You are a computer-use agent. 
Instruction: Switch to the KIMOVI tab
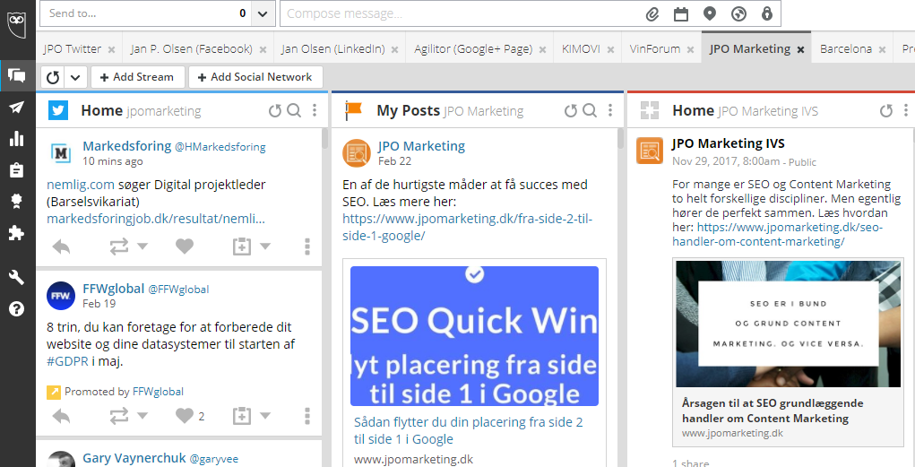pyautogui.click(x=581, y=49)
